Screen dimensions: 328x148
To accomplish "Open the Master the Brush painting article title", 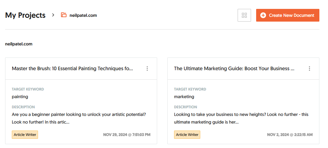I will [72, 69].
